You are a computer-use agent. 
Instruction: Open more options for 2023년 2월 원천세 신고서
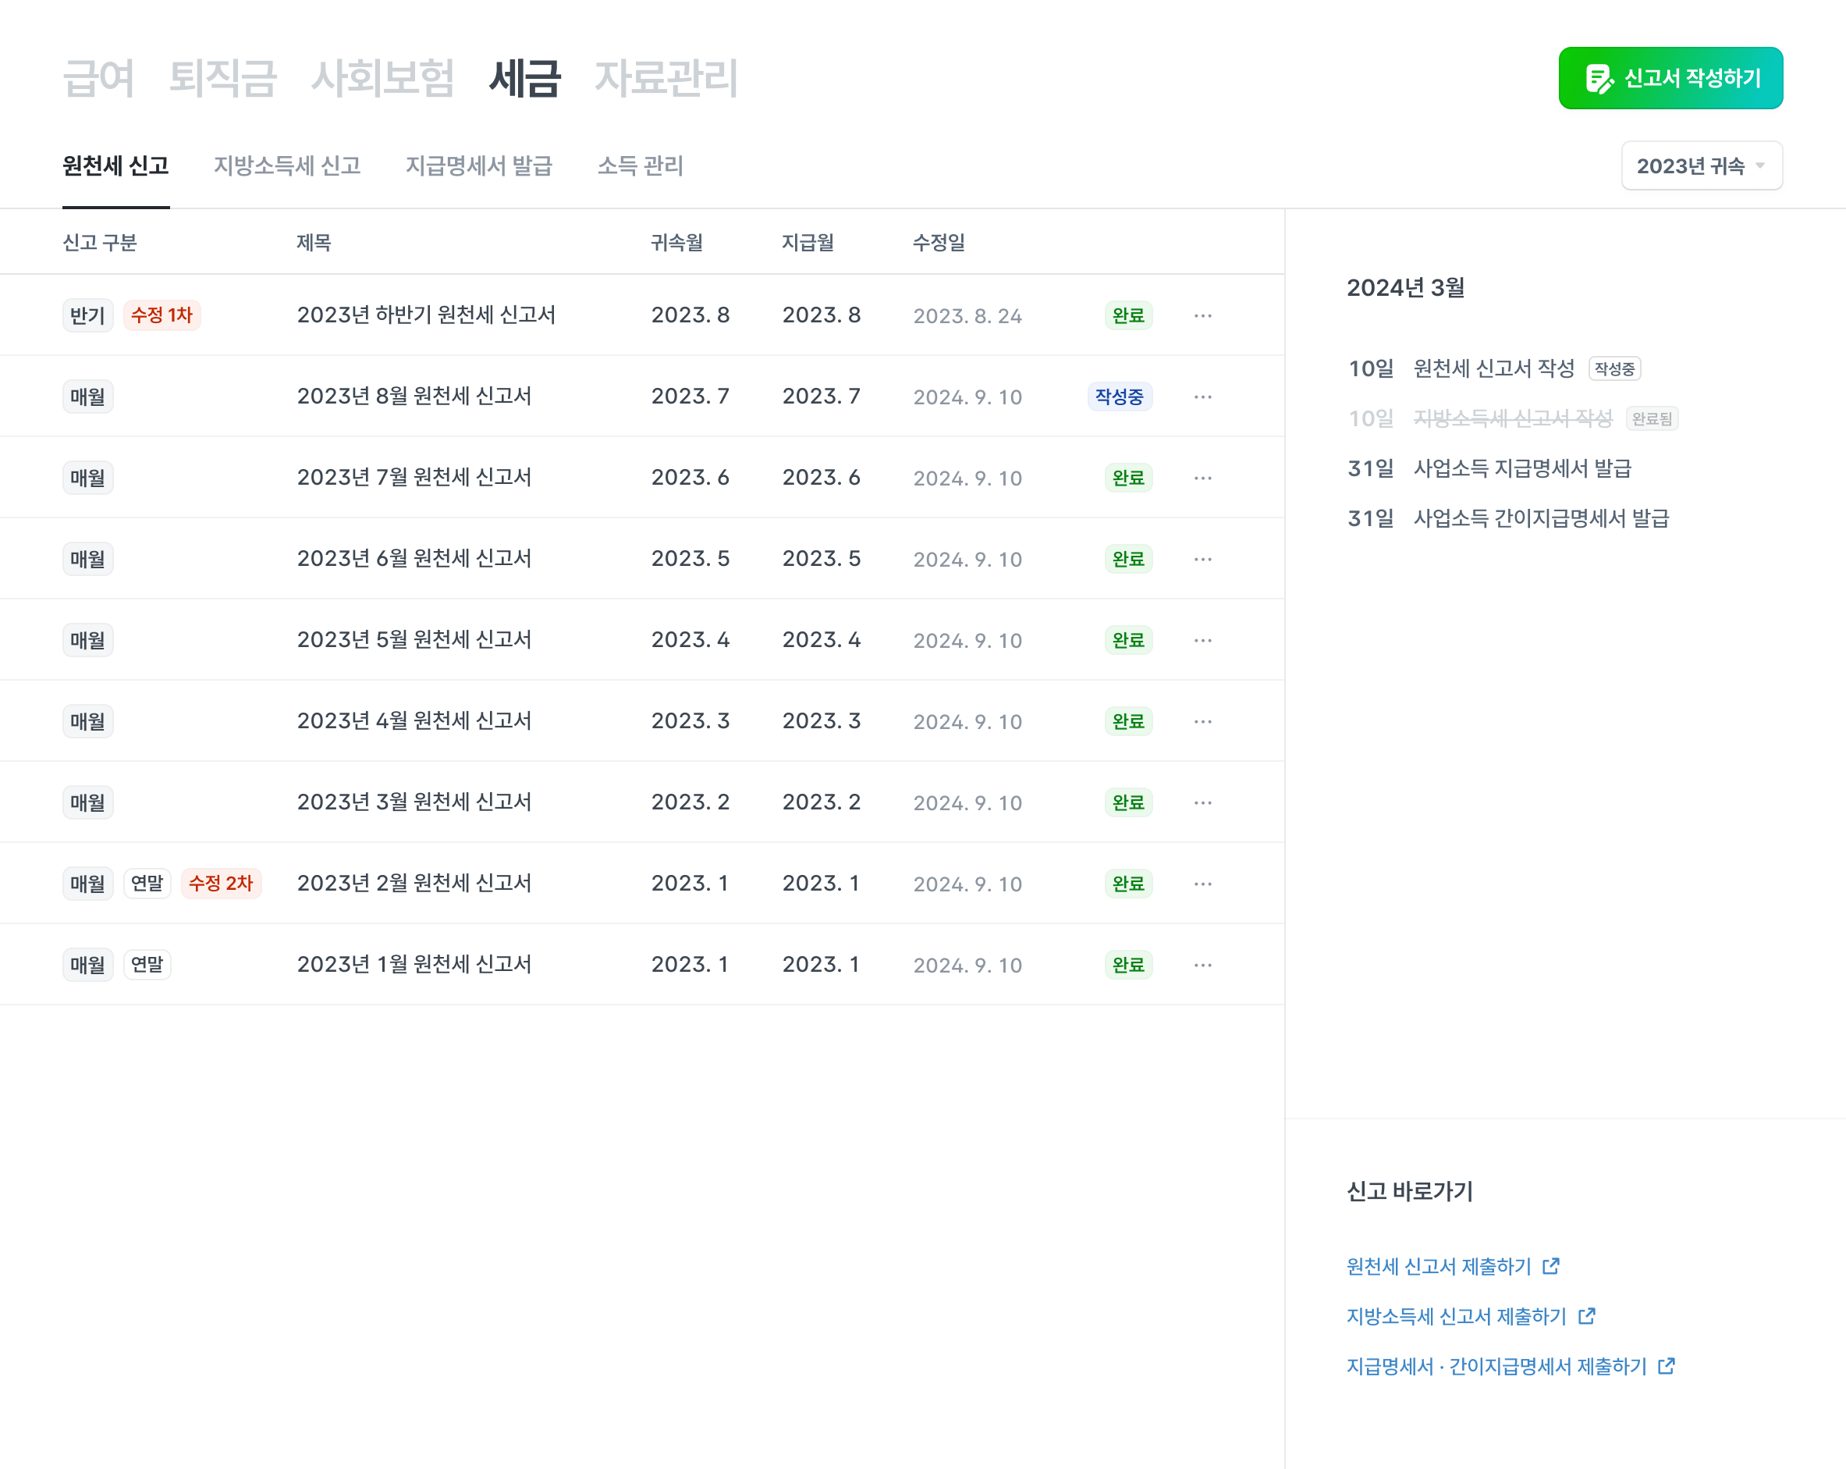[x=1202, y=884]
